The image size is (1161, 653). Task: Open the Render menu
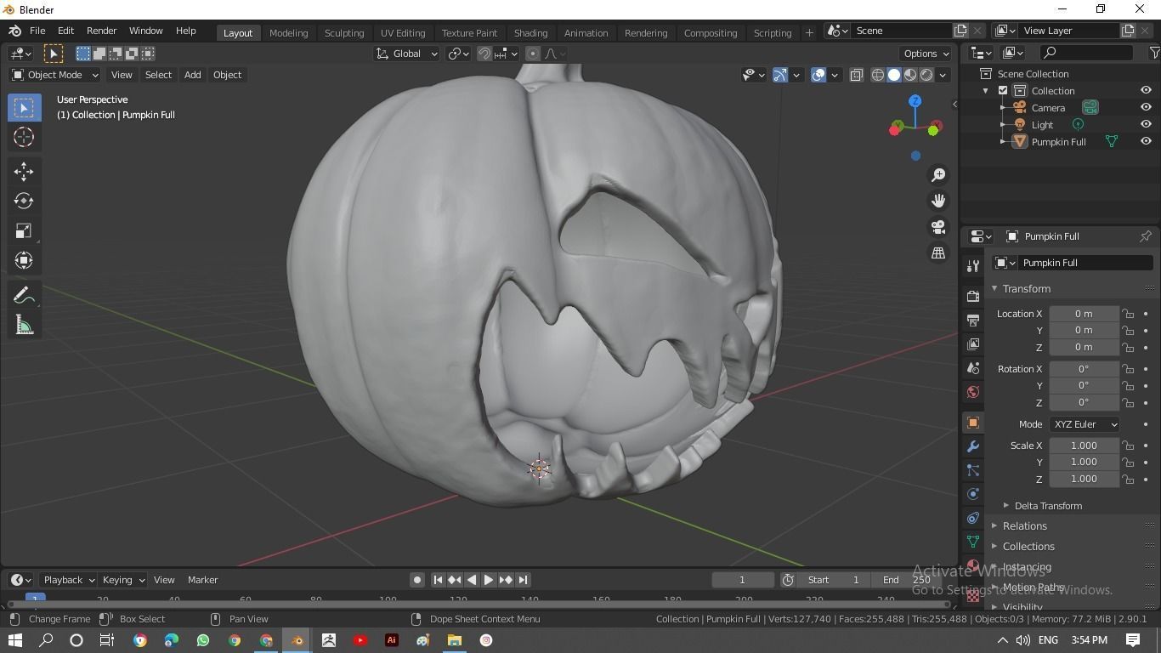coord(101,31)
